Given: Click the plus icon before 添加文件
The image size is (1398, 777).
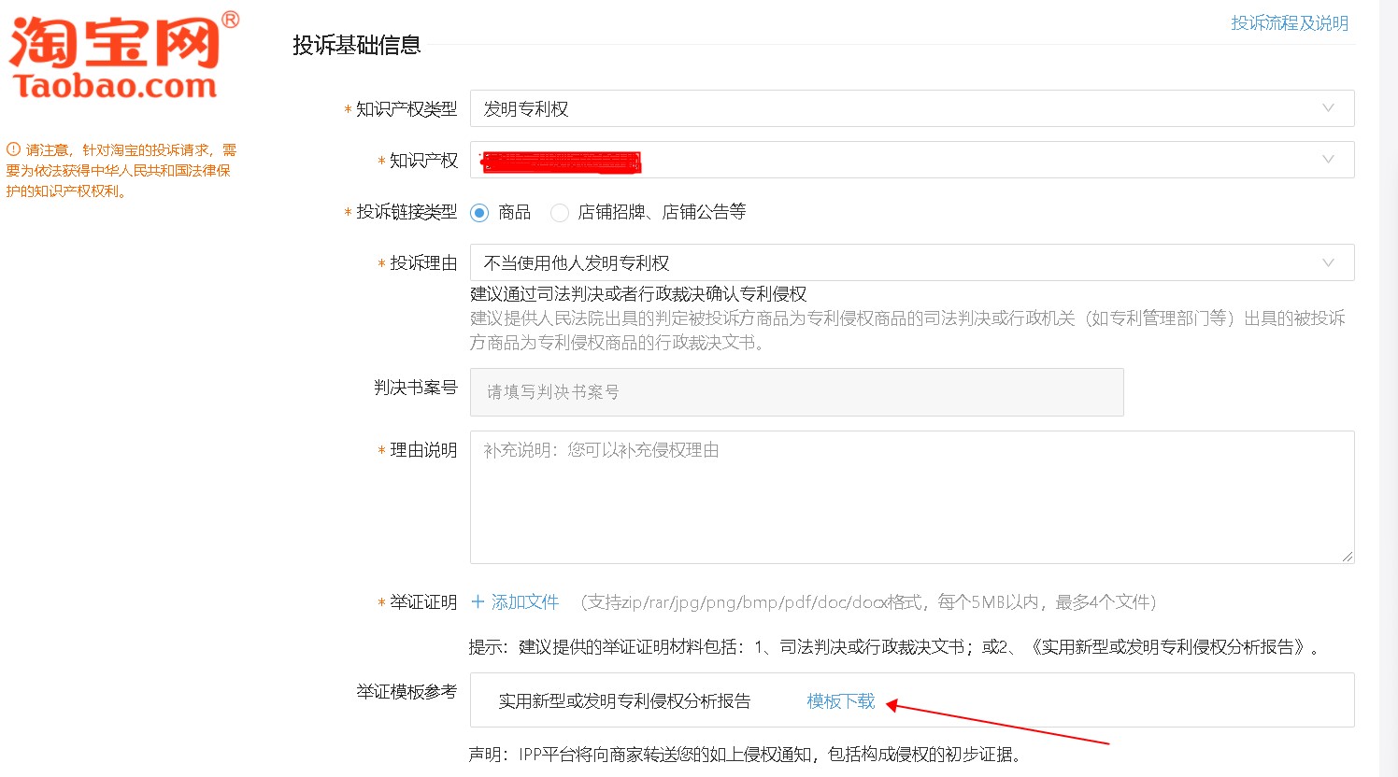Looking at the screenshot, I should pyautogui.click(x=478, y=602).
